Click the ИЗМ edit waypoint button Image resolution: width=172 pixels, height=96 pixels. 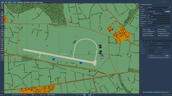click(x=159, y=56)
